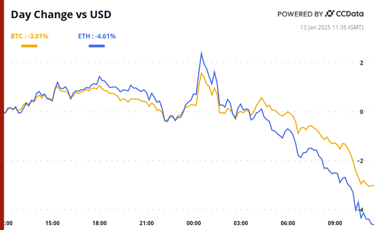Click the y-axis label showing 2
Image resolution: width=374 pixels, height=230 pixels.
pyautogui.click(x=362, y=63)
